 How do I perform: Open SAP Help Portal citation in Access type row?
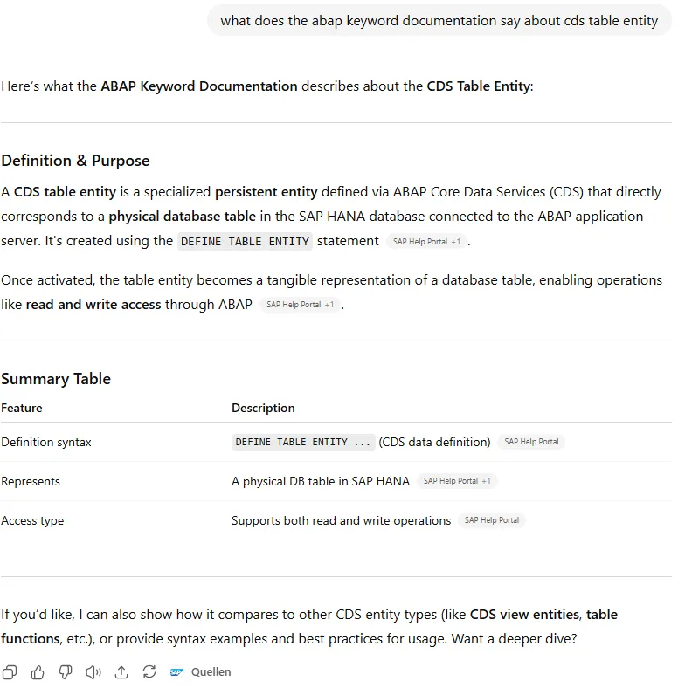[491, 520]
